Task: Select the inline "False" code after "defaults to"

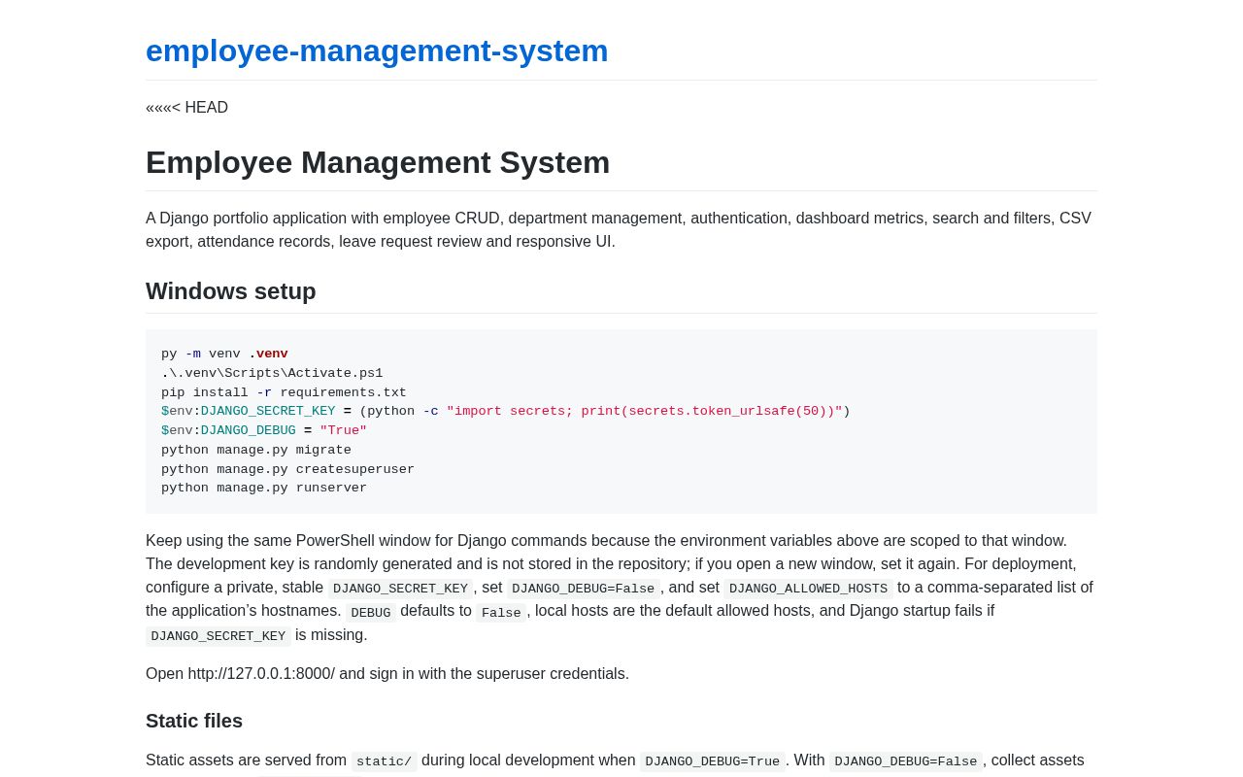Action: [501, 613]
